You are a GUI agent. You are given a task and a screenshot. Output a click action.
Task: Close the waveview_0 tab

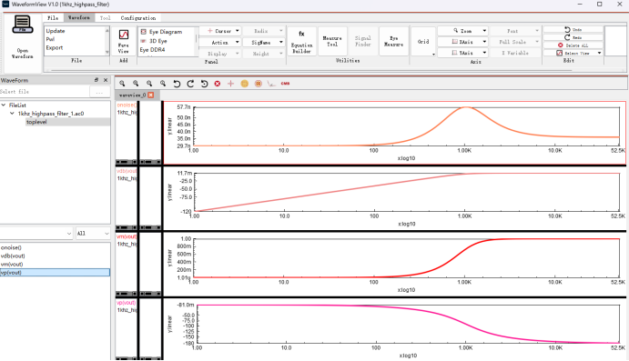tap(151, 95)
